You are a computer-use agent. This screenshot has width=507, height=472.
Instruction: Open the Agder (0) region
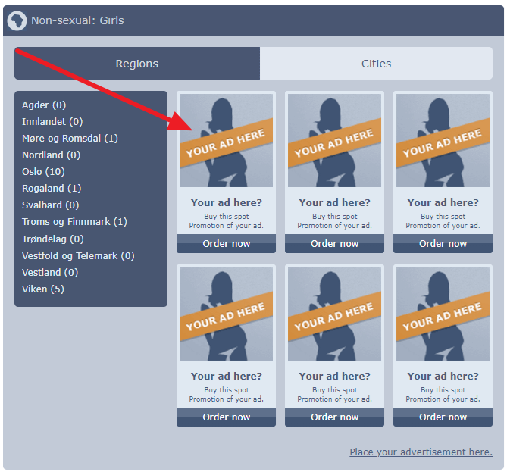click(44, 105)
